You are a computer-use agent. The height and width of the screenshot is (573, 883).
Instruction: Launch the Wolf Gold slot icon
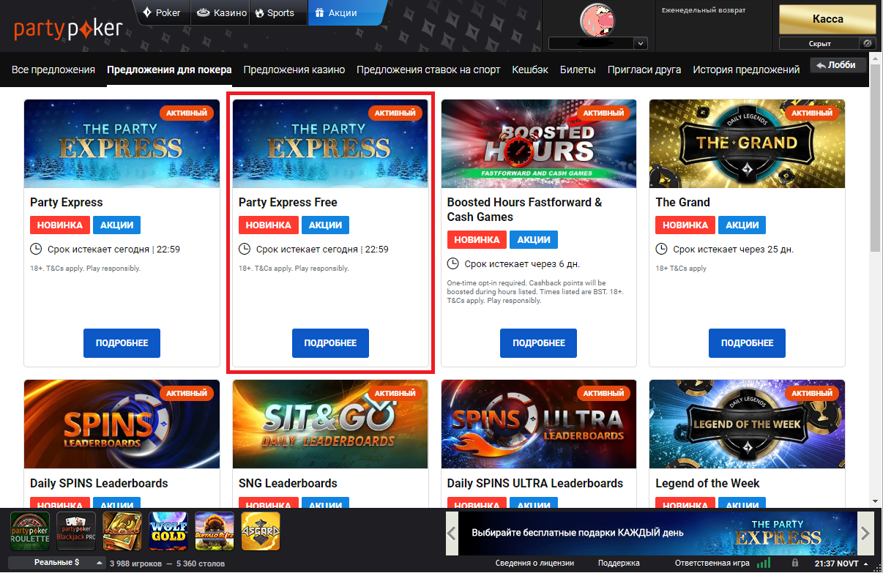coord(168,531)
